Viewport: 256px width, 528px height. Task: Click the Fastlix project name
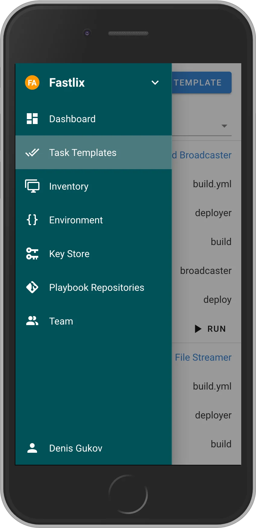point(67,82)
